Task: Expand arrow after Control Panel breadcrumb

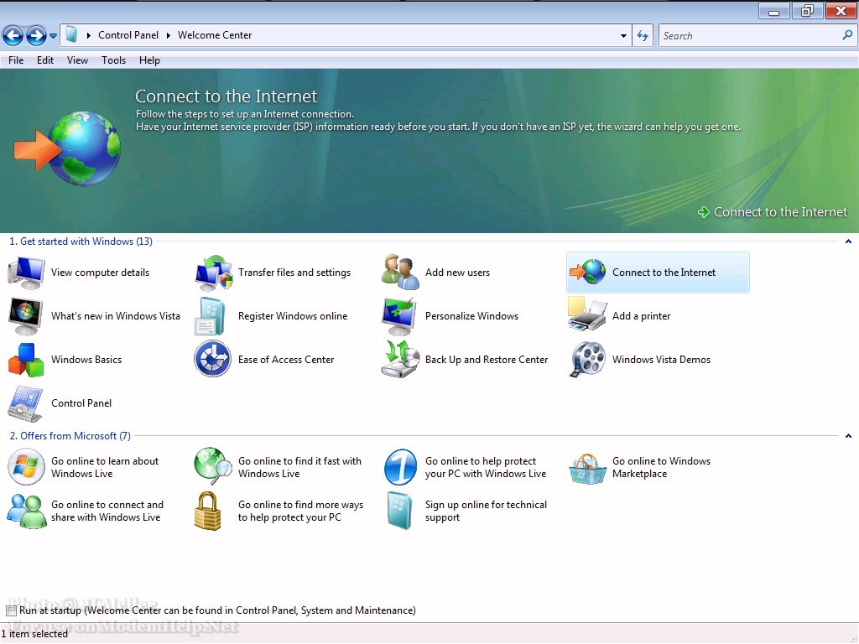Action: click(168, 35)
